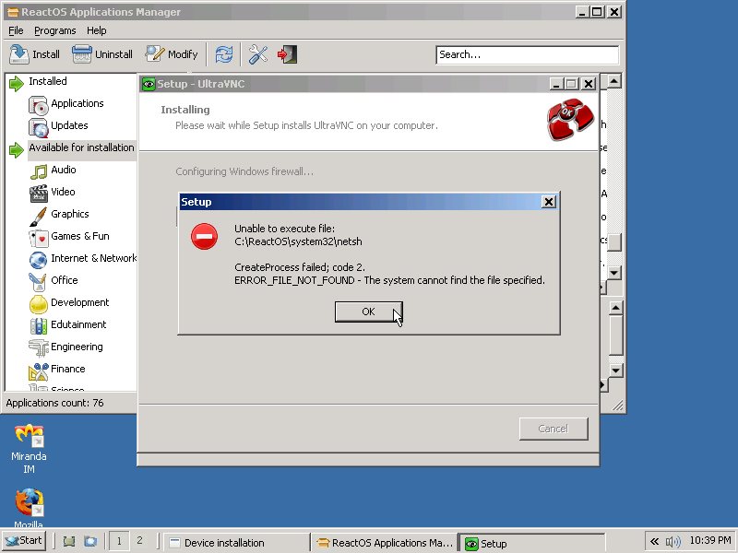Open the Video category

[x=63, y=192]
